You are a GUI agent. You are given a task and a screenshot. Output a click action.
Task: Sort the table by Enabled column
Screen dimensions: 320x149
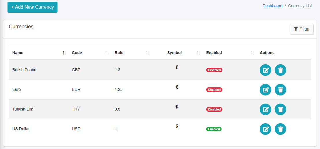pyautogui.click(x=214, y=53)
